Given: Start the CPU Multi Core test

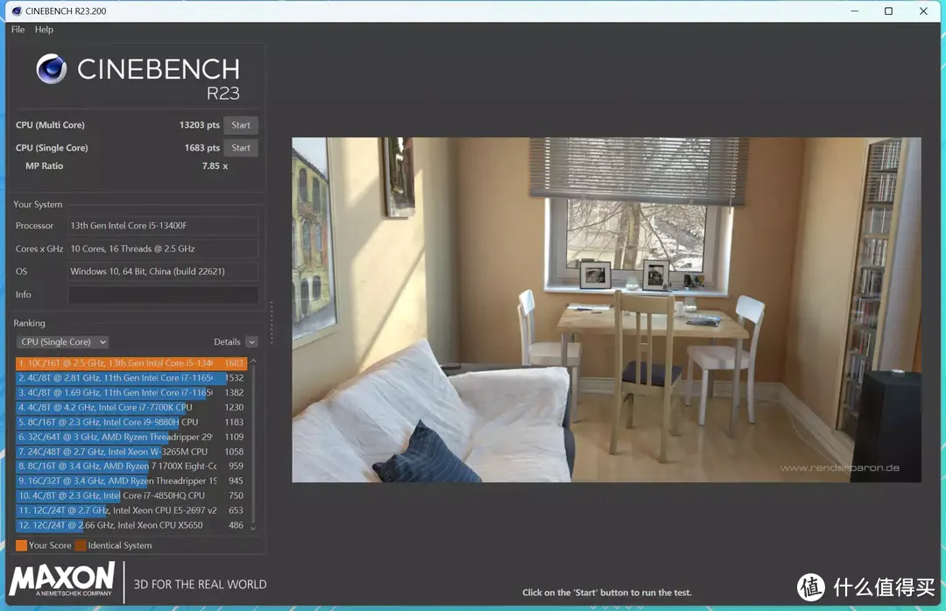Looking at the screenshot, I should pyautogui.click(x=241, y=125).
